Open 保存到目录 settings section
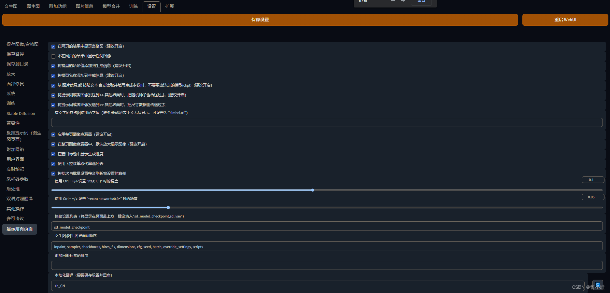 click(18, 64)
